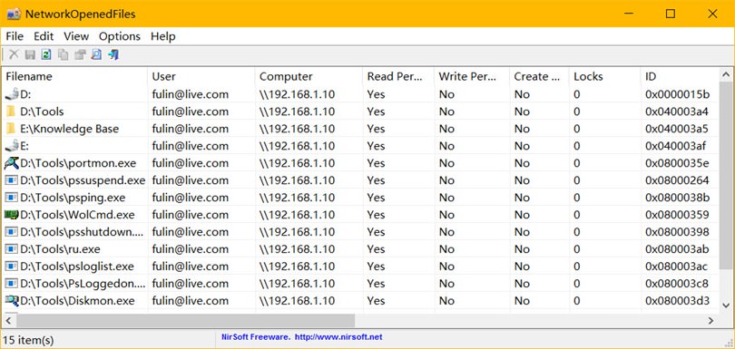Sort by the User column header
This screenshot has width=735, height=349.
tap(202, 76)
